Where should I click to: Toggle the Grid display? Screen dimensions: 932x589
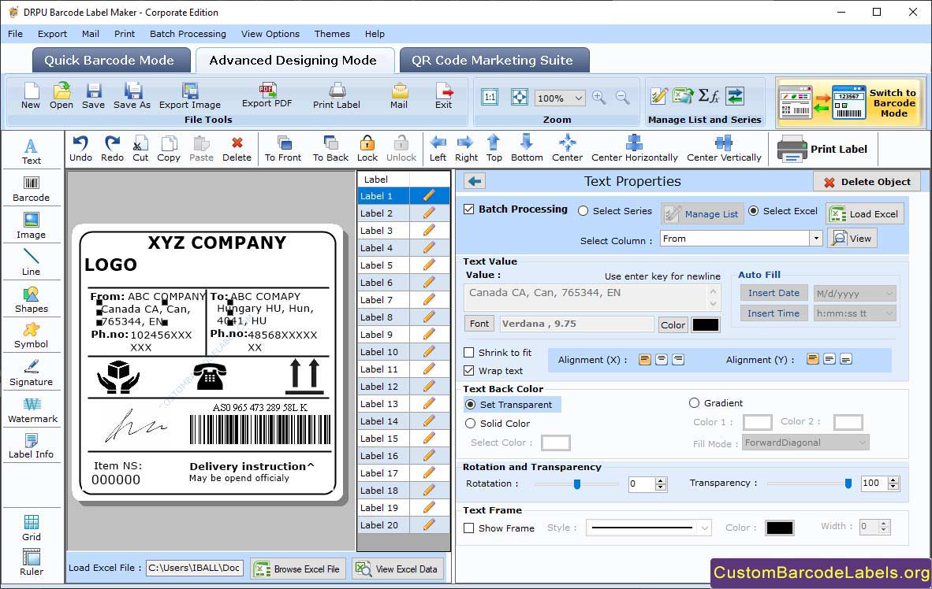point(31,528)
